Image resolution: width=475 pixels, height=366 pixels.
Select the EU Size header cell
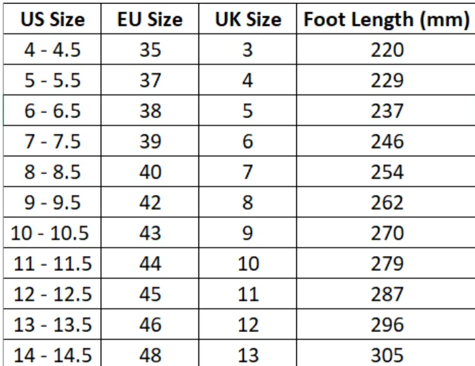150,18
